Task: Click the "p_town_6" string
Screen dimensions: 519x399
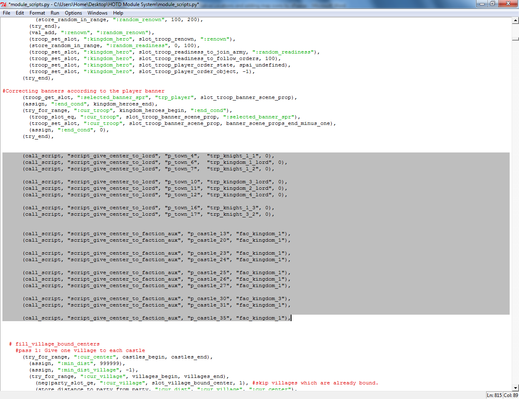Action: point(181,162)
